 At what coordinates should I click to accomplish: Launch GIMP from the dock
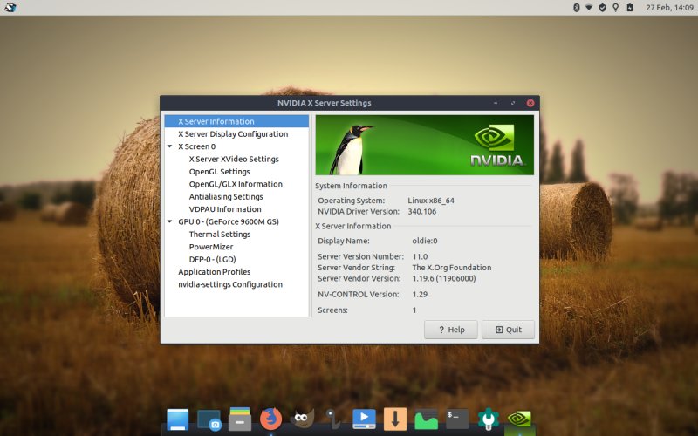(302, 419)
